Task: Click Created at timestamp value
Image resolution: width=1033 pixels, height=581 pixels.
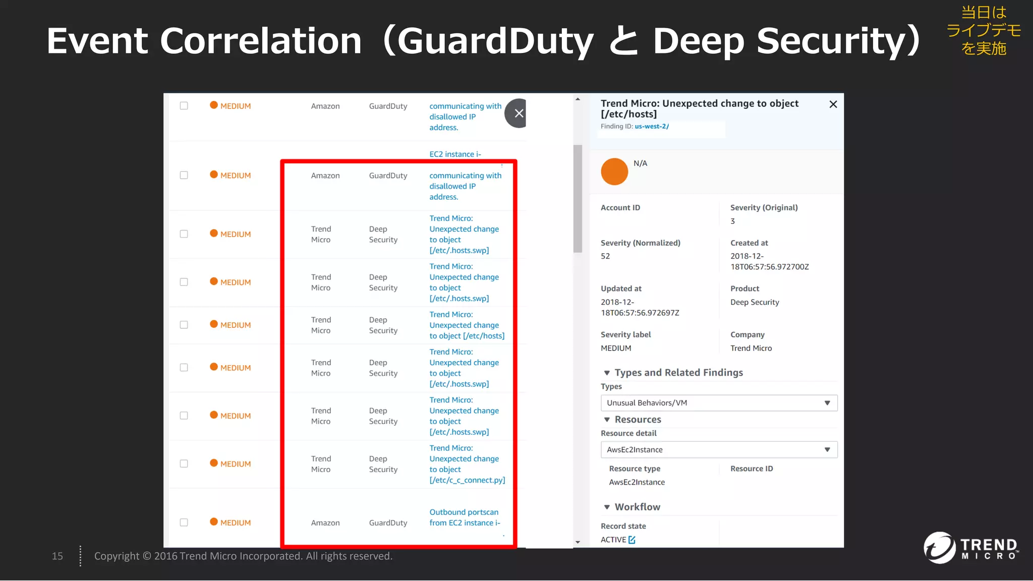Action: [770, 261]
